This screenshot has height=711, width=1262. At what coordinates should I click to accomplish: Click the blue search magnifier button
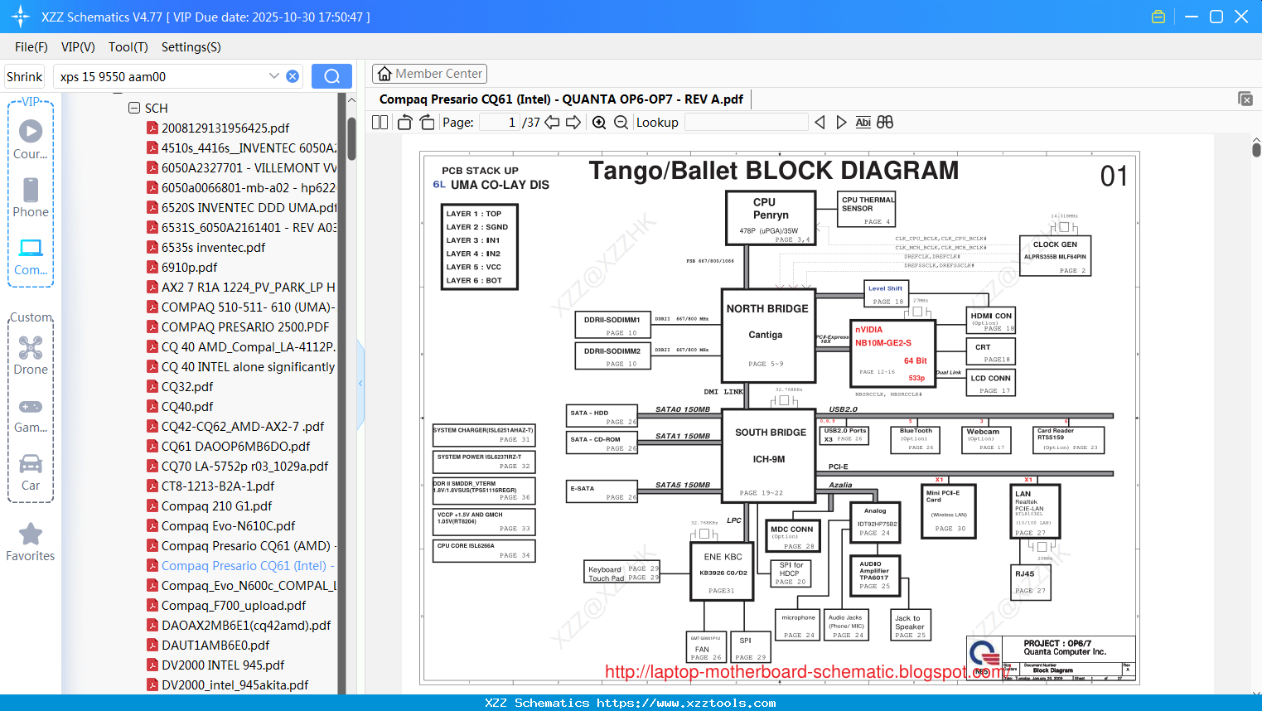pyautogui.click(x=331, y=76)
